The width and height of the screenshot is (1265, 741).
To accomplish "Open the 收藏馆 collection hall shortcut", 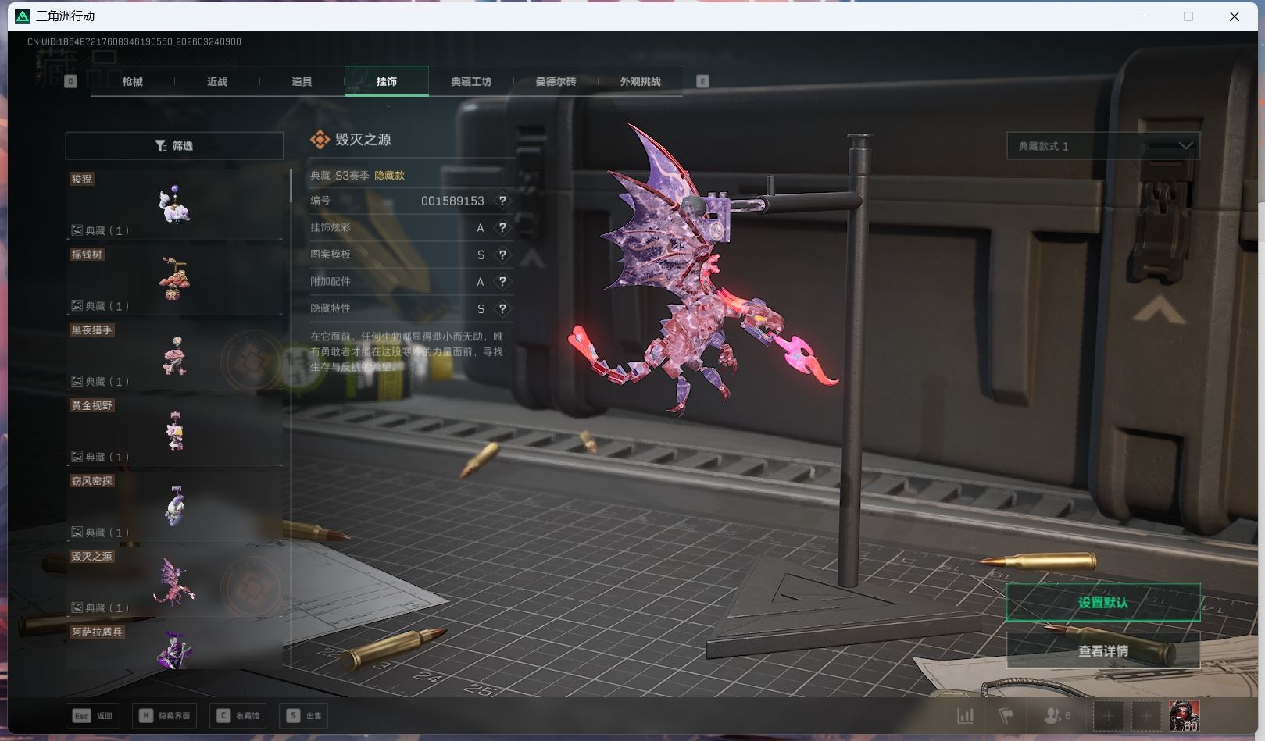I will point(238,715).
